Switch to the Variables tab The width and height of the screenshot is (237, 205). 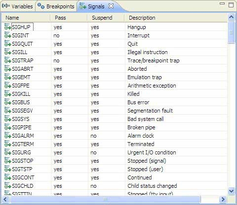17,6
